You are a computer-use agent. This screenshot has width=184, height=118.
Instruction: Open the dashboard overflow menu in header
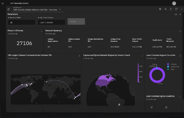(x=182, y=9)
